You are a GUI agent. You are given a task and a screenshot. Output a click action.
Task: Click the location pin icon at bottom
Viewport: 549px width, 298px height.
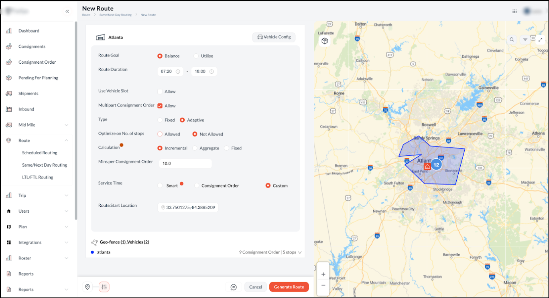(87, 287)
